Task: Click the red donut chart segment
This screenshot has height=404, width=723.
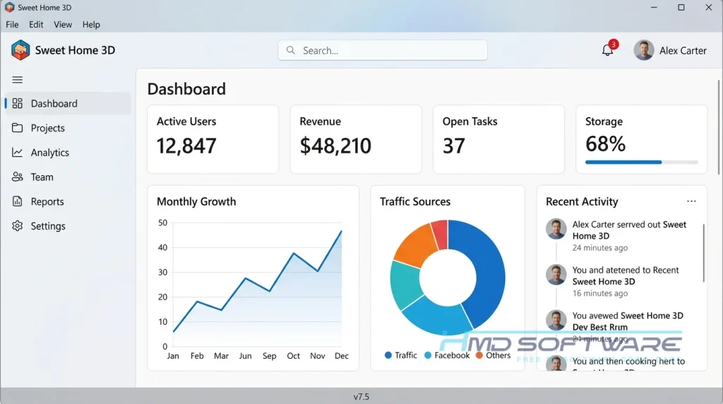Action: (x=441, y=234)
